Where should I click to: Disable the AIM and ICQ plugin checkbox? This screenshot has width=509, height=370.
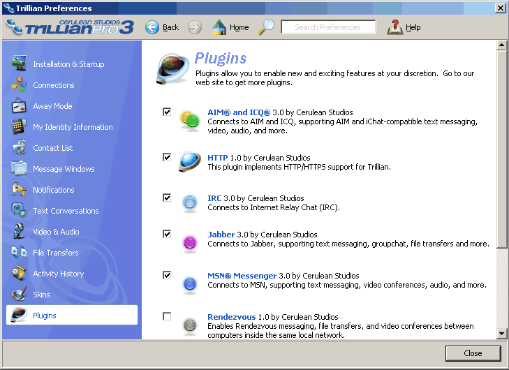coord(167,112)
